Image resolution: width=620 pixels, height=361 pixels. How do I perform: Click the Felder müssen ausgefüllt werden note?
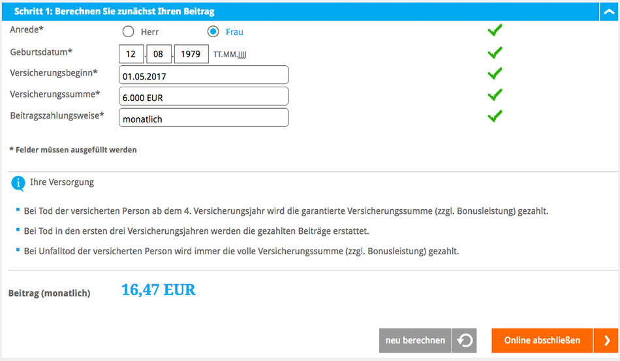tap(73, 150)
